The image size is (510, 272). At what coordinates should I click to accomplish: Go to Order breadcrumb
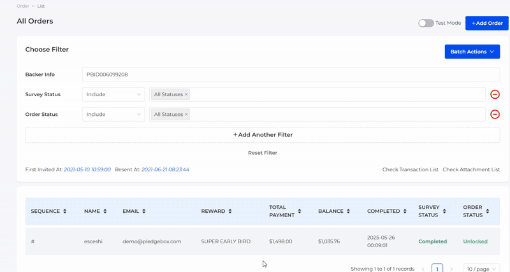click(x=23, y=6)
